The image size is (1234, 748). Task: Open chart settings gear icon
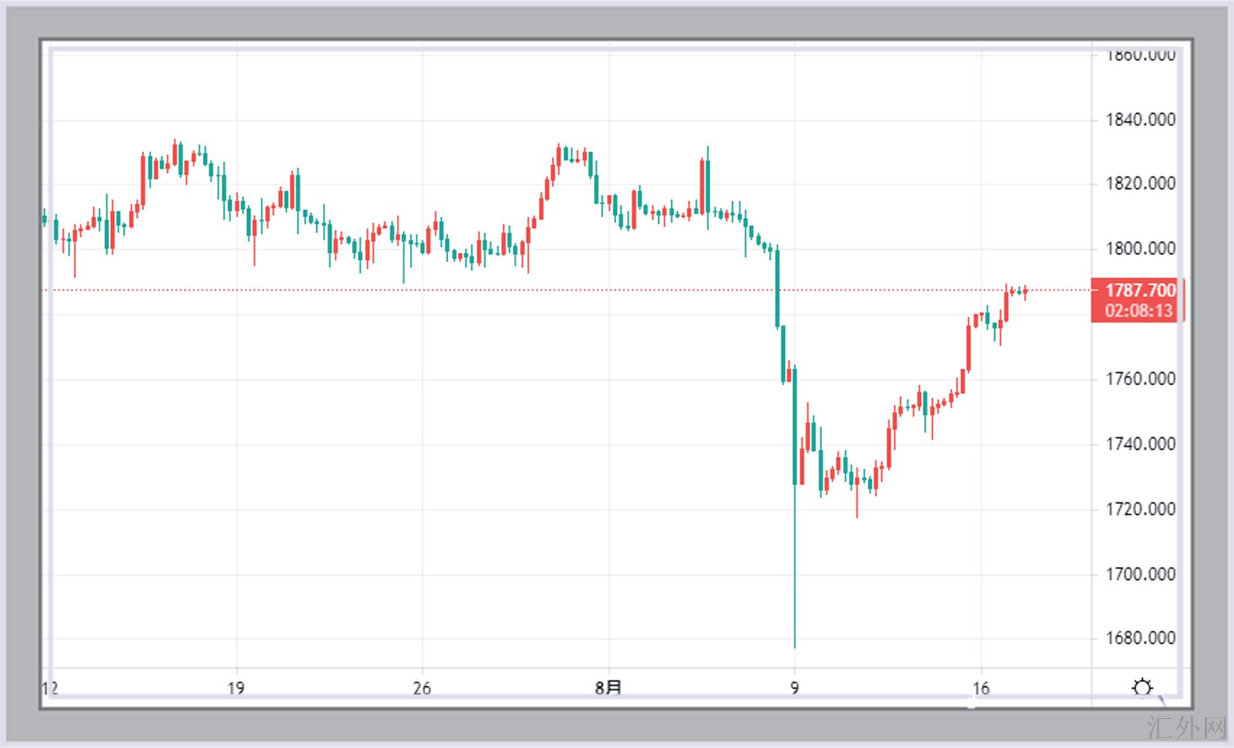click(x=1142, y=688)
